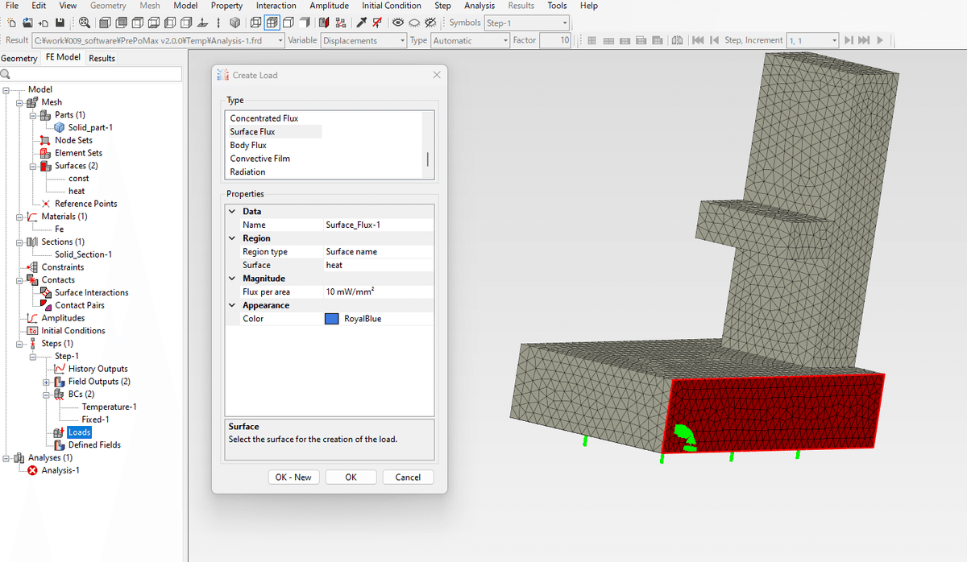This screenshot has height=562, width=967.
Task: Click the Contact Pairs icon in the tree
Action: (x=46, y=305)
